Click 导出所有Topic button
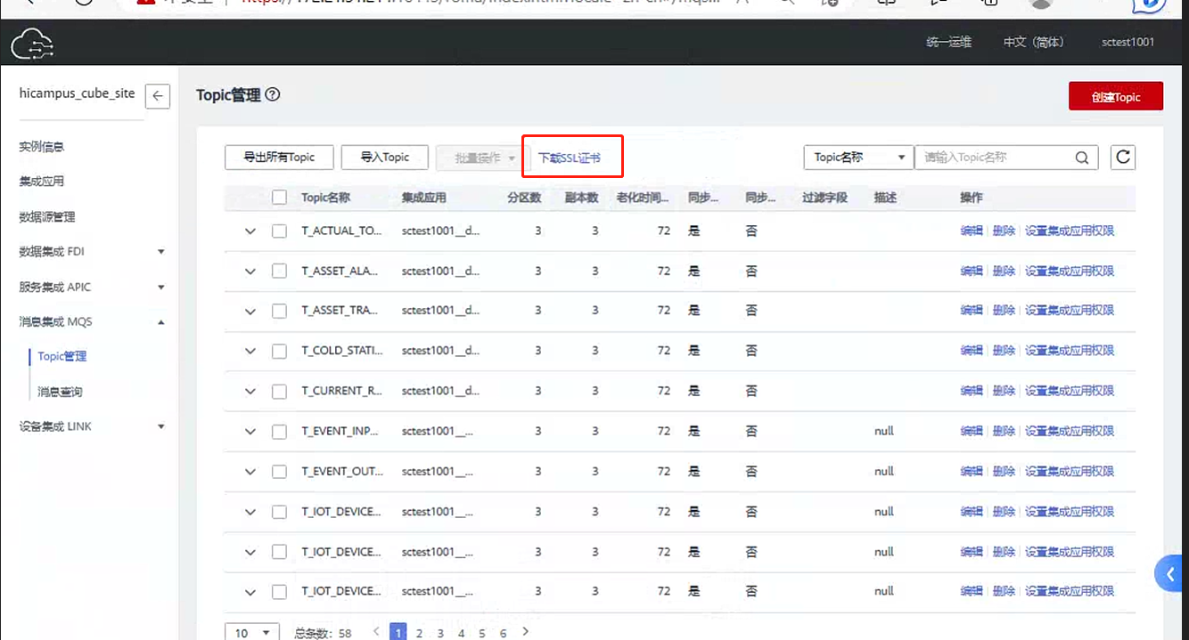This screenshot has height=640, width=1189. coord(279,158)
